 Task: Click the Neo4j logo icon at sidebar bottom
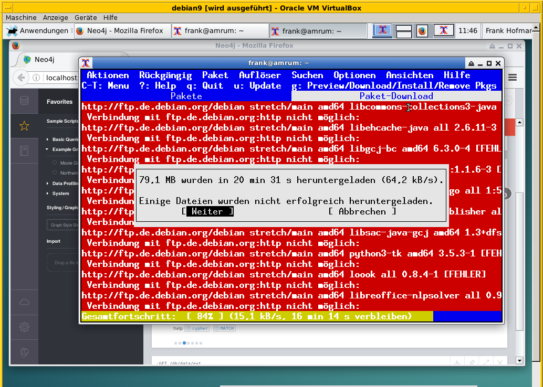[x=25, y=352]
